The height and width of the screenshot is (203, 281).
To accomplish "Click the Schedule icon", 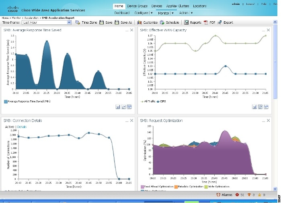I will (x=162, y=22).
